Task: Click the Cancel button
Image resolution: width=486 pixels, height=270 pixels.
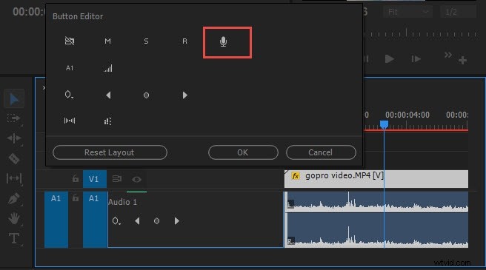Action: pyautogui.click(x=321, y=152)
